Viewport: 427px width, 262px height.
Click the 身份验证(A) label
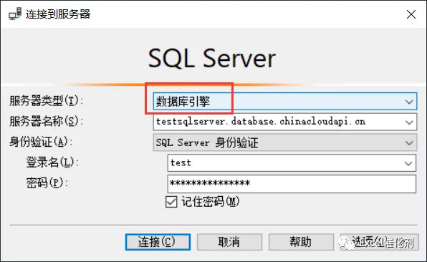[x=41, y=142]
